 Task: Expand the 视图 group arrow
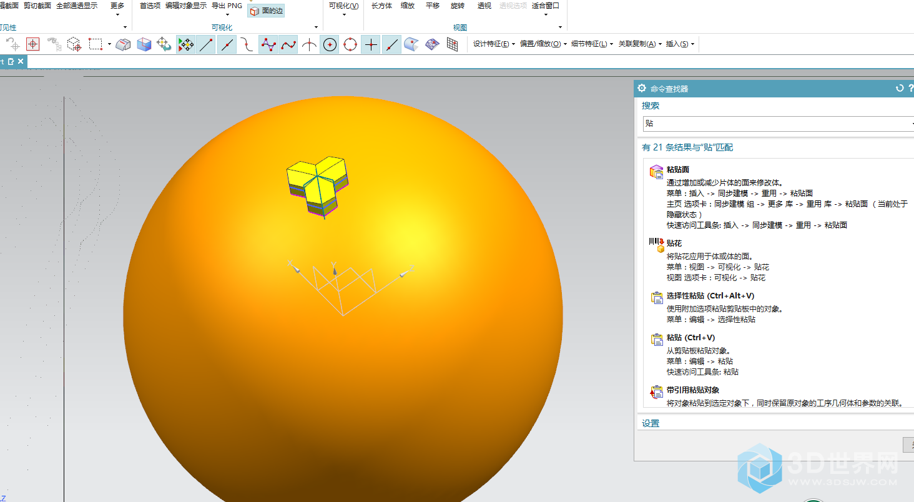pos(560,27)
